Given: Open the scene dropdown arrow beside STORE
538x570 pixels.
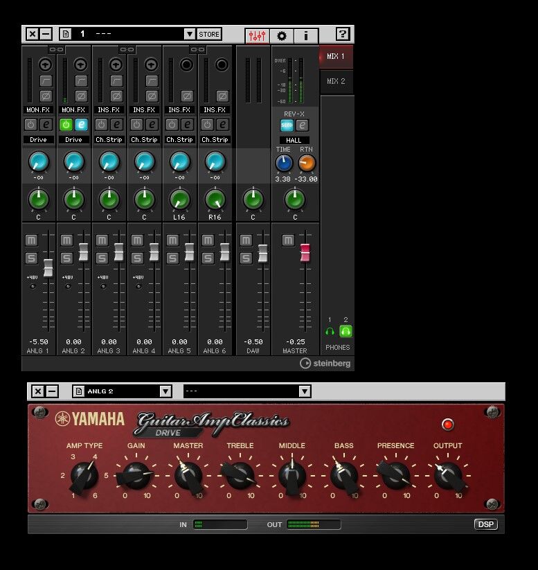Looking at the screenshot, I should tap(190, 34).
